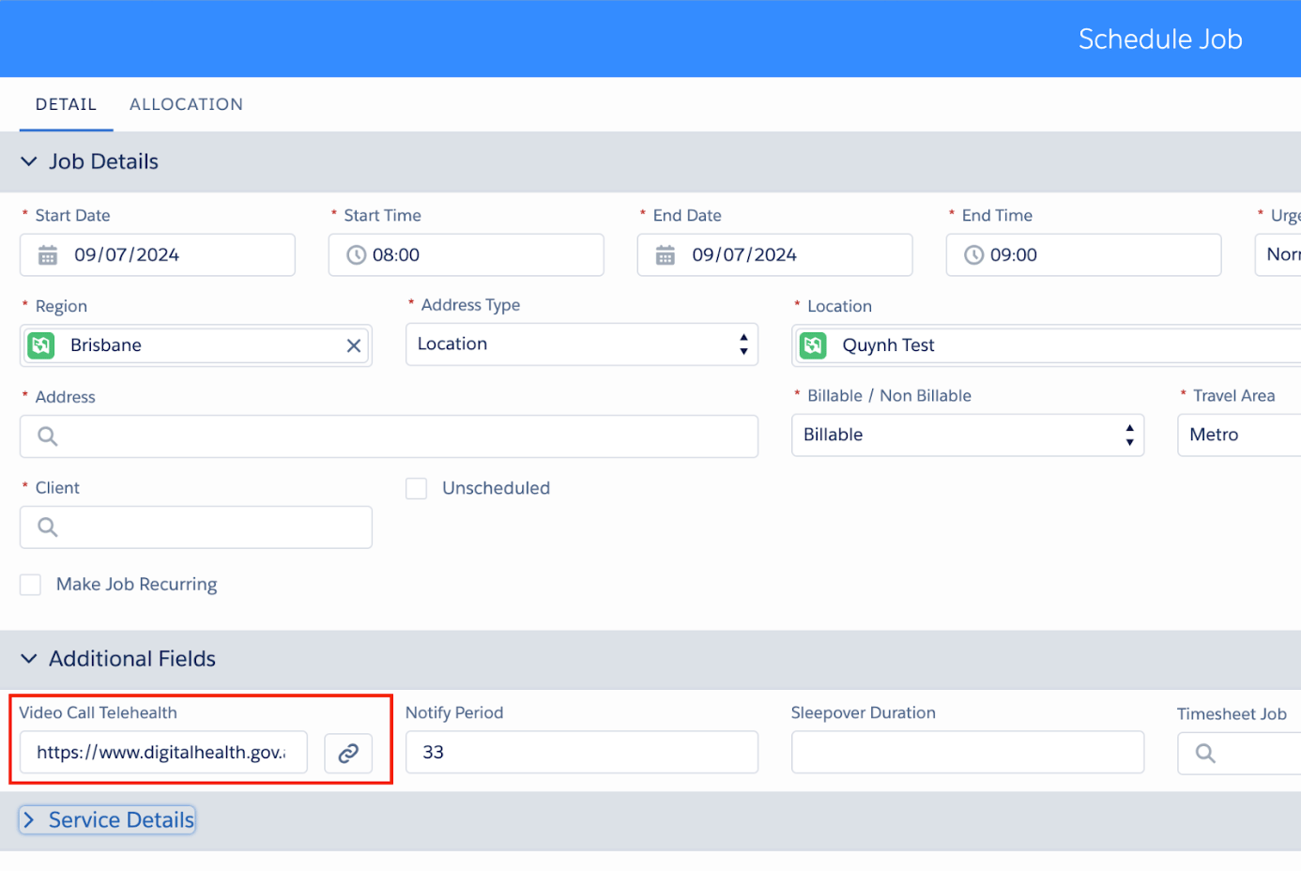The height and width of the screenshot is (871, 1301).
Task: Click the Address search input field
Action: pos(390,436)
